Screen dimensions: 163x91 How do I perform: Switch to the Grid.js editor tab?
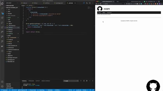(36, 3)
